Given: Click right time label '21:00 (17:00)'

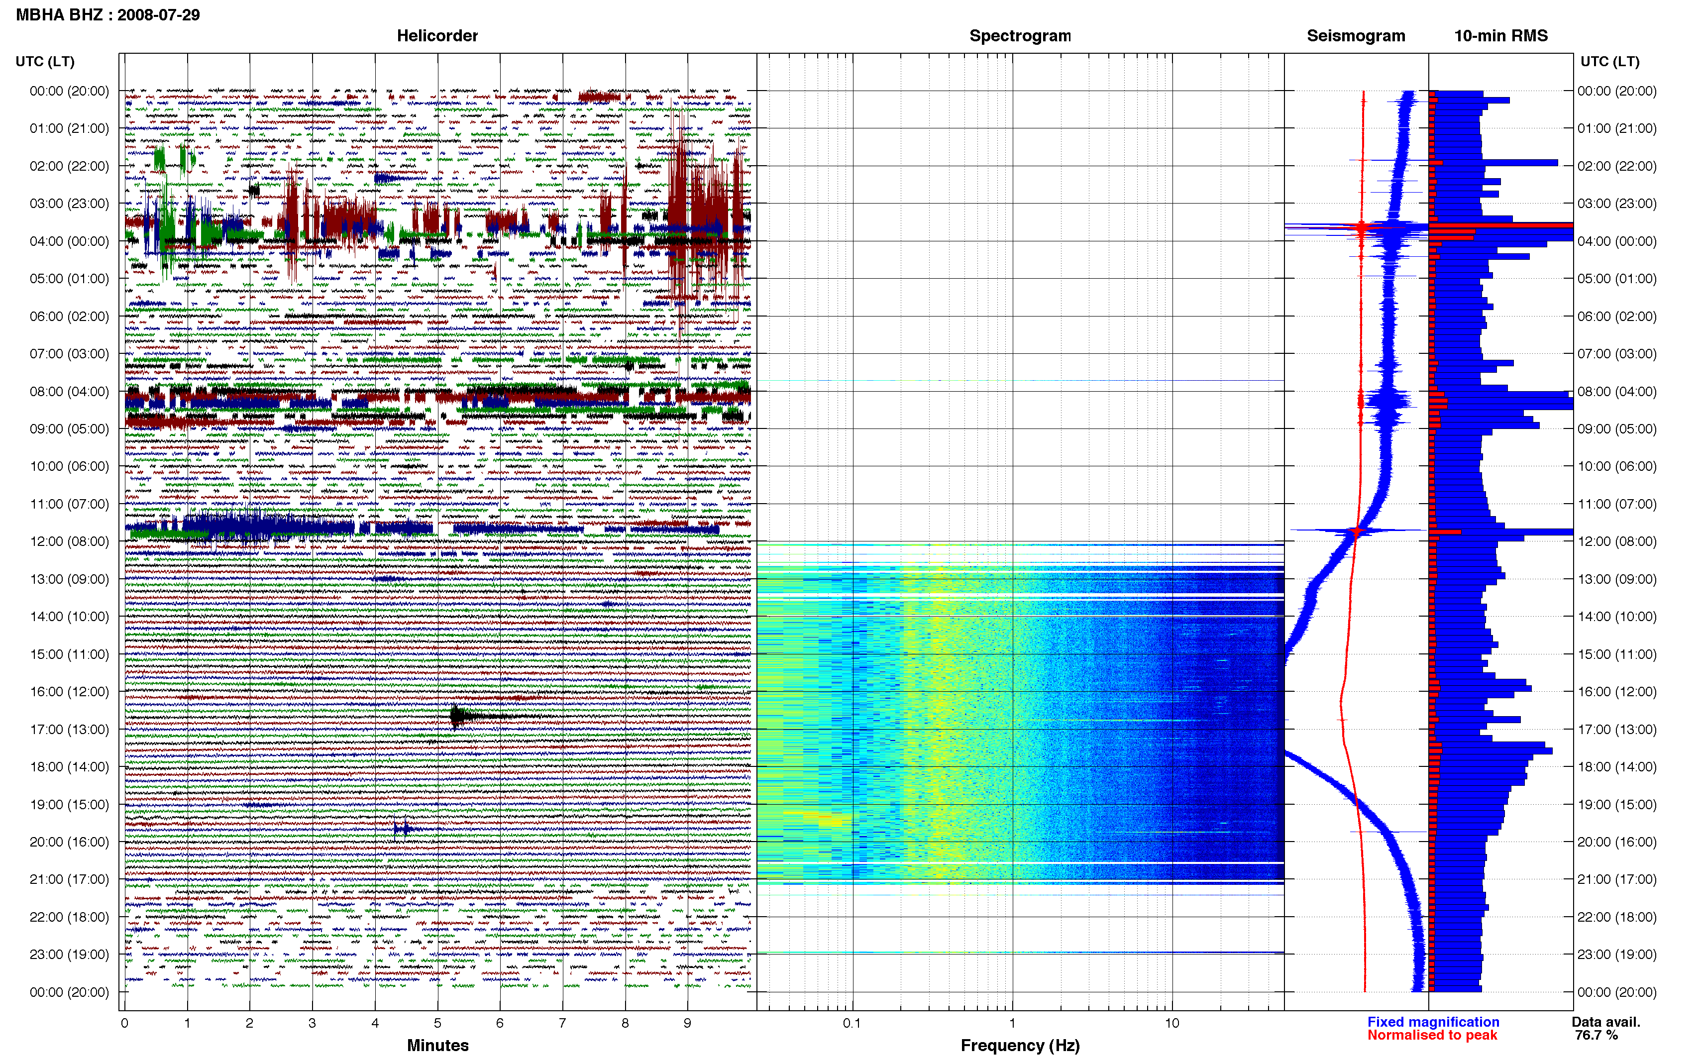Looking at the screenshot, I should (x=1616, y=880).
